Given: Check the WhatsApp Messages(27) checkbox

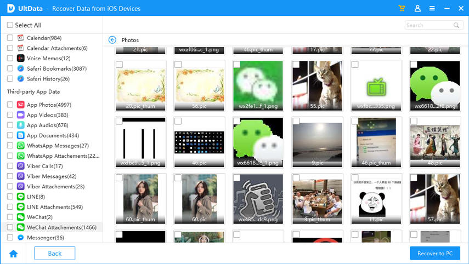Looking at the screenshot, I should click(10, 145).
